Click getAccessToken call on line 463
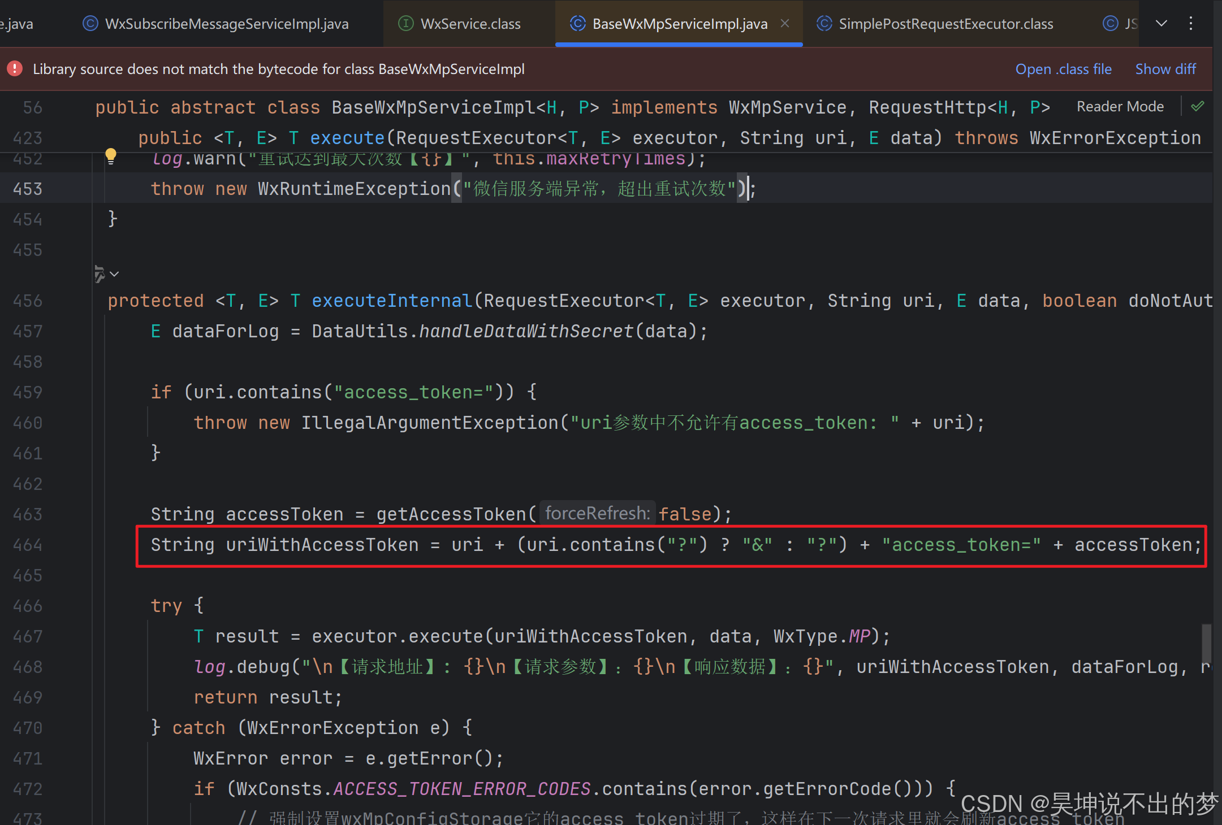Screen dimensions: 1222x825 [451, 514]
